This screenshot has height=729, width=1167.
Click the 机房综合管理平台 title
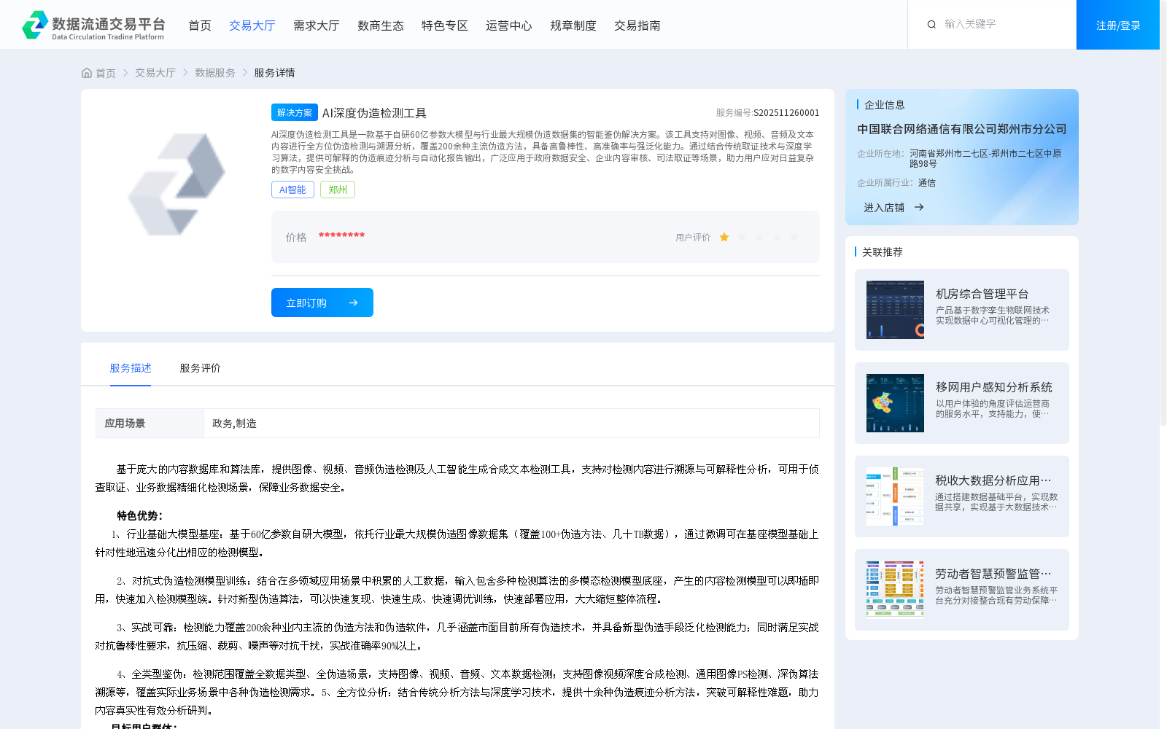(x=982, y=294)
